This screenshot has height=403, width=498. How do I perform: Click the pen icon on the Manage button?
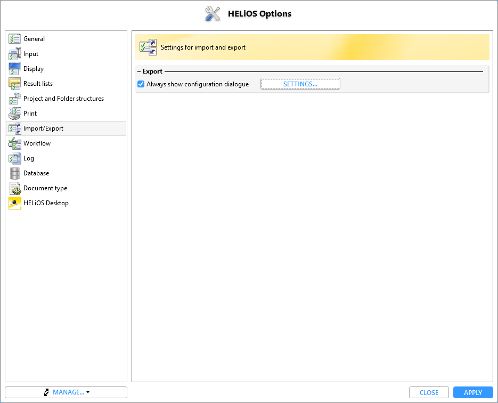point(46,392)
